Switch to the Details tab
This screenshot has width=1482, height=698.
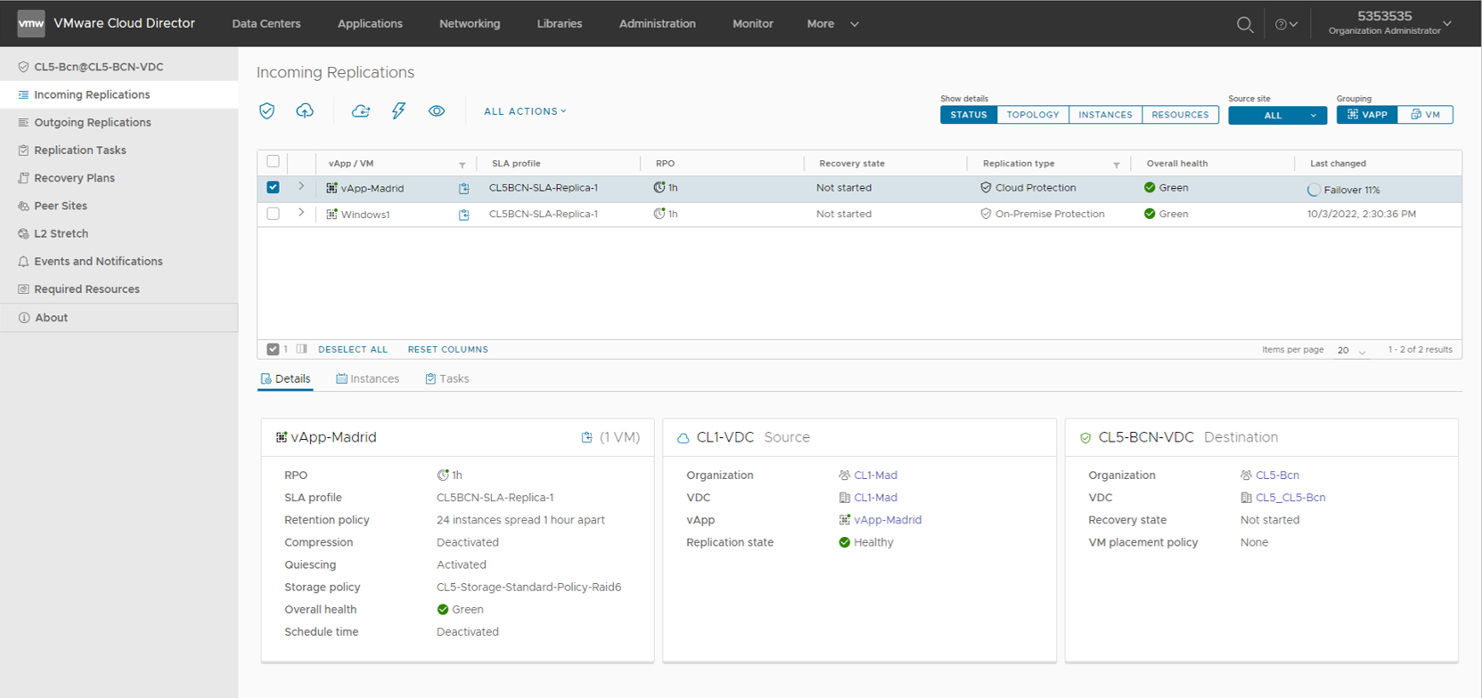coord(285,379)
